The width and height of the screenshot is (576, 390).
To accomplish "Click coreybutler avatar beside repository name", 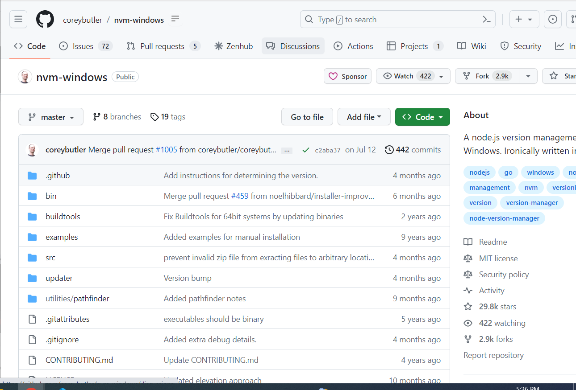I will click(x=25, y=77).
